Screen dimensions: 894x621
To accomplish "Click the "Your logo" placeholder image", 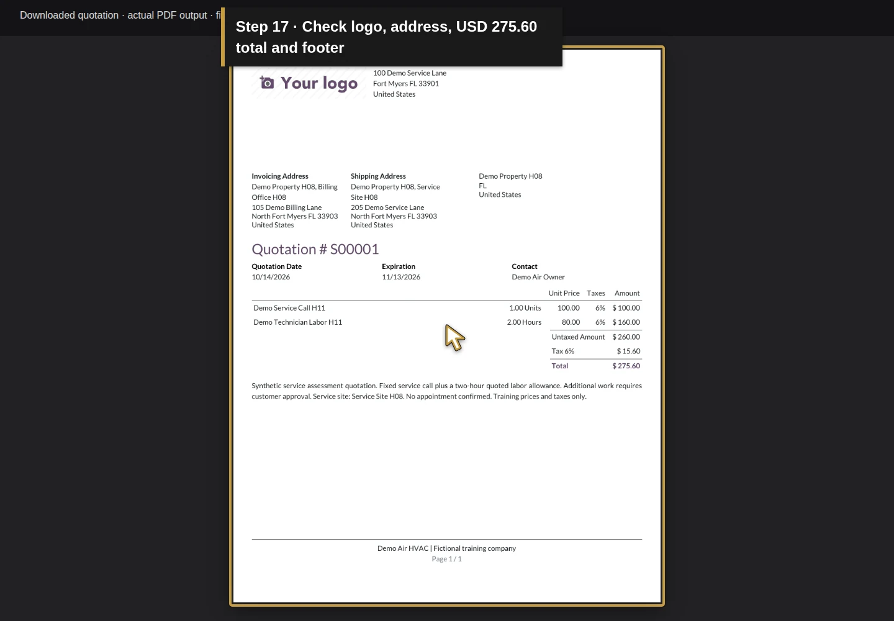I will [309, 83].
